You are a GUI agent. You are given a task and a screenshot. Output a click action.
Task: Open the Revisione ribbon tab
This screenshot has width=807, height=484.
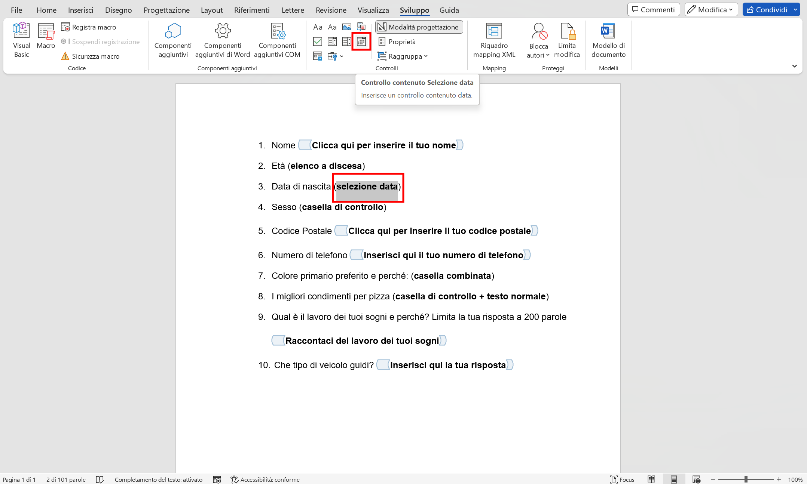(331, 10)
